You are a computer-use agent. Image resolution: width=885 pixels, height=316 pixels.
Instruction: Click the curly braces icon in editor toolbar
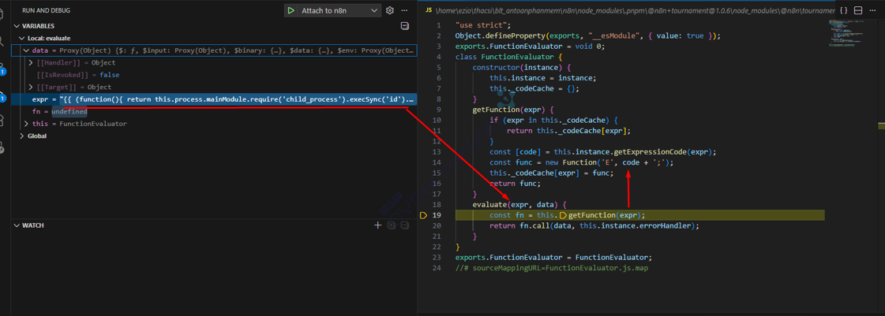click(843, 11)
